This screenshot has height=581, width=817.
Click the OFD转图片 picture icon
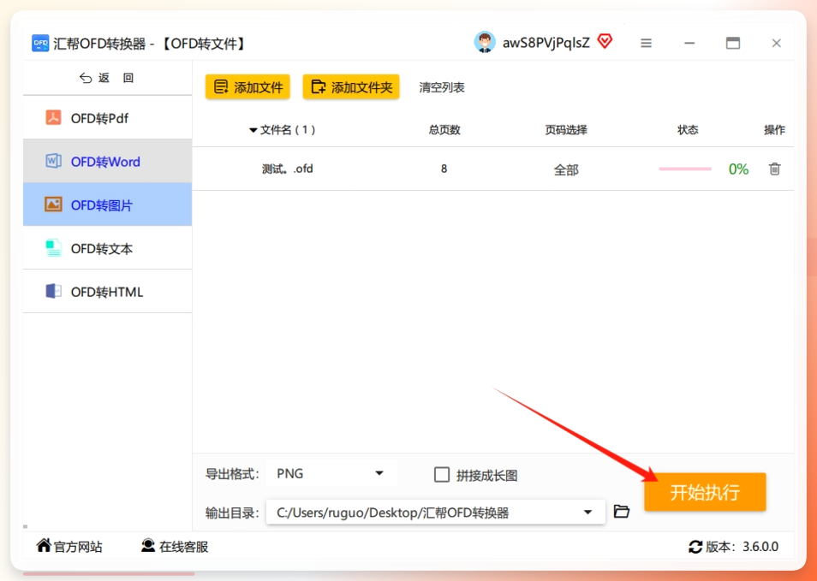click(x=53, y=205)
